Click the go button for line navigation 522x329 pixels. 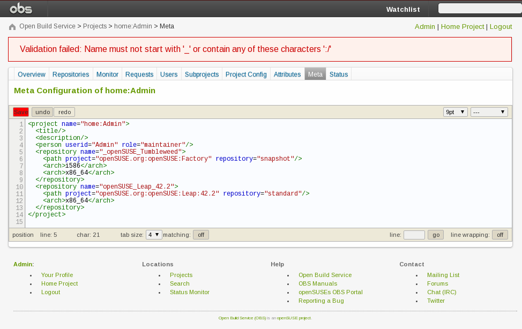[x=435, y=234]
